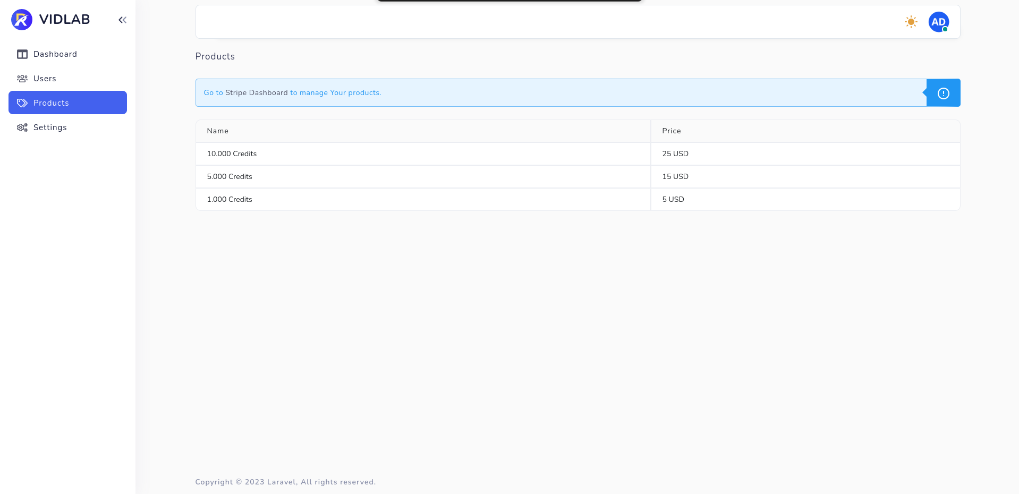This screenshot has height=494, width=1019.
Task: Open Dashboard menu item
Action: [67, 54]
